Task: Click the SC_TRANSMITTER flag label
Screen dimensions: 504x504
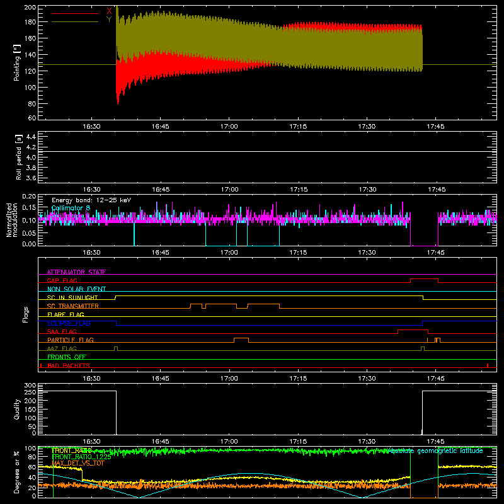Action: click(72, 306)
